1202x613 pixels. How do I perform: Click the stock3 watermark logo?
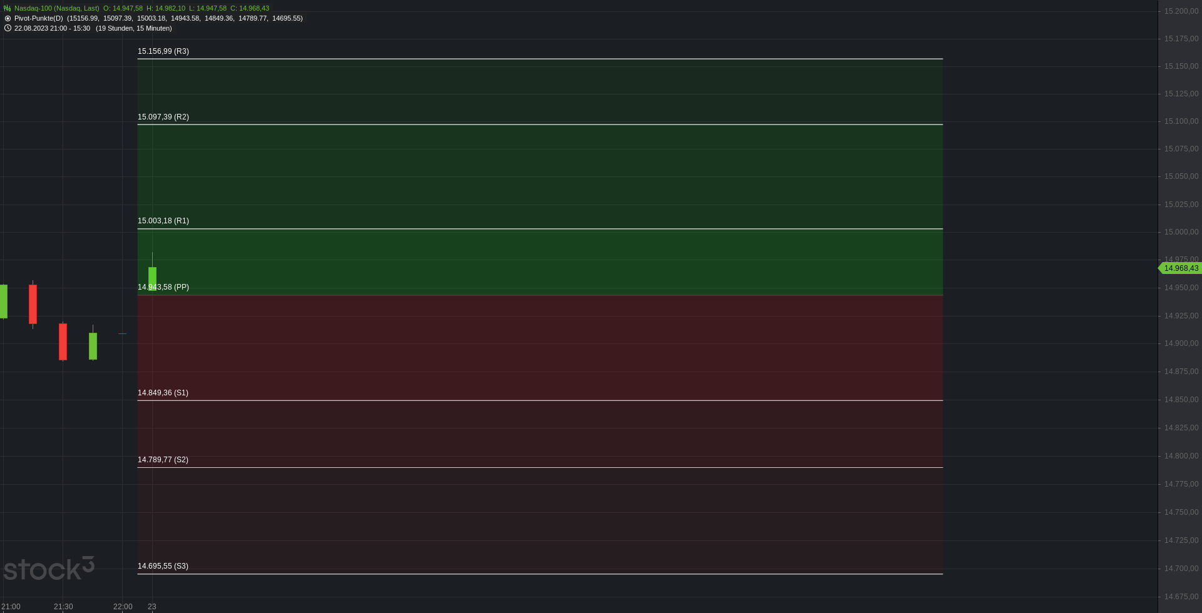(x=49, y=569)
